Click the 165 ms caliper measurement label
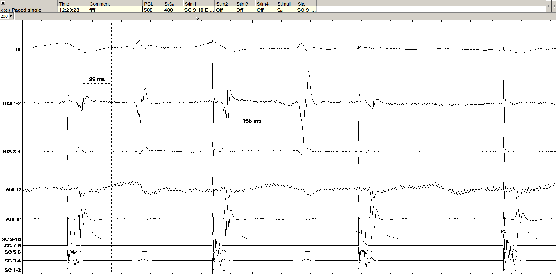 (x=252, y=121)
